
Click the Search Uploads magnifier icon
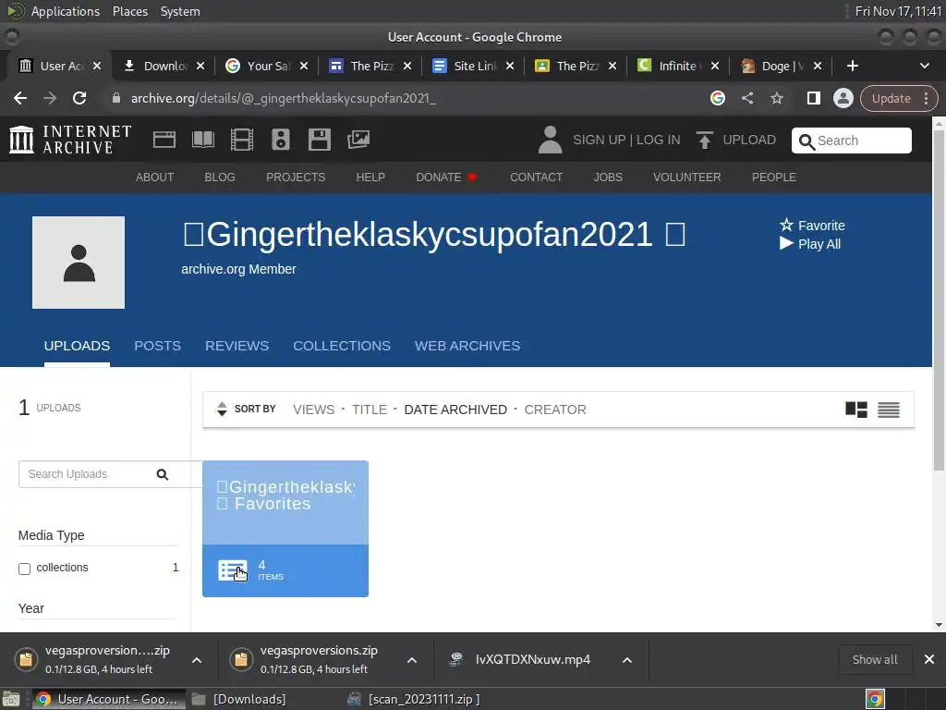coord(163,474)
